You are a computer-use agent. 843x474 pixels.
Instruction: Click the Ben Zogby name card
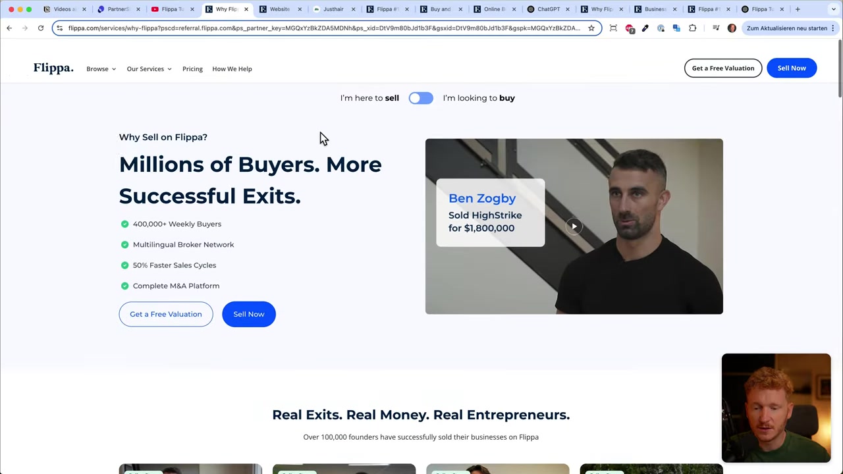[x=491, y=213]
